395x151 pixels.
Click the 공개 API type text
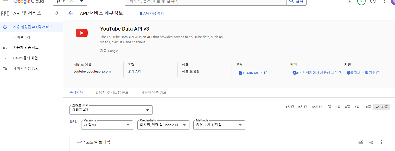(134, 71)
